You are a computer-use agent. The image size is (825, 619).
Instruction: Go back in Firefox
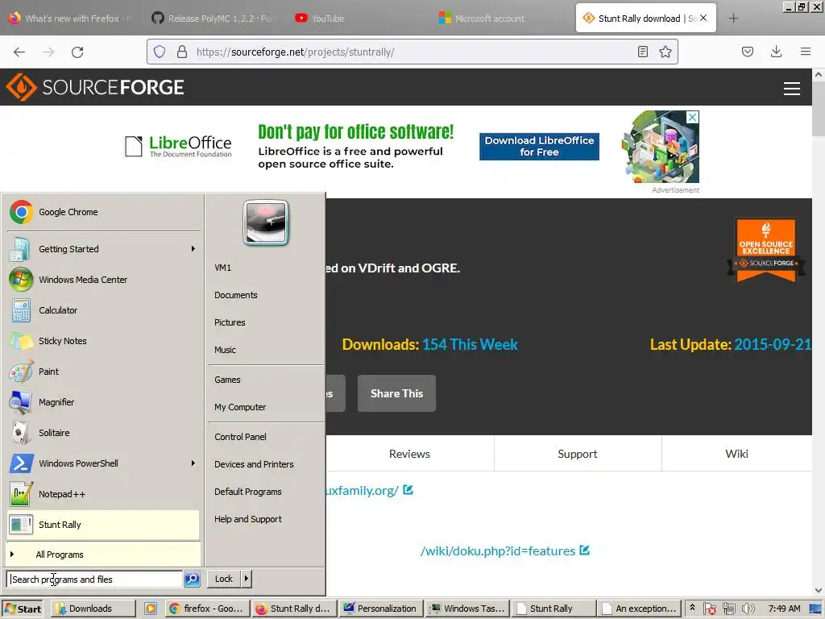19,52
